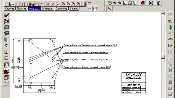
Task: Click the H-shaped profile icon
Action: coord(170,70)
